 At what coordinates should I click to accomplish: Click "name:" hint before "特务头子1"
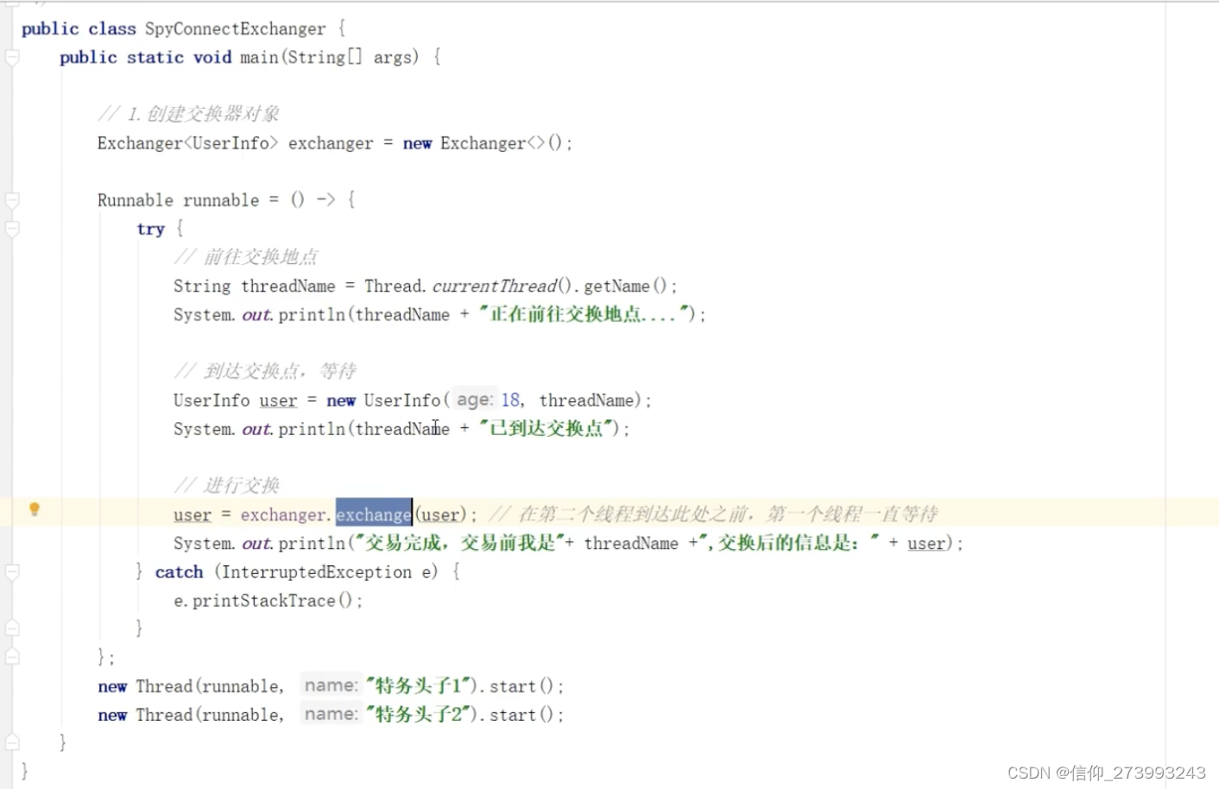(x=331, y=685)
